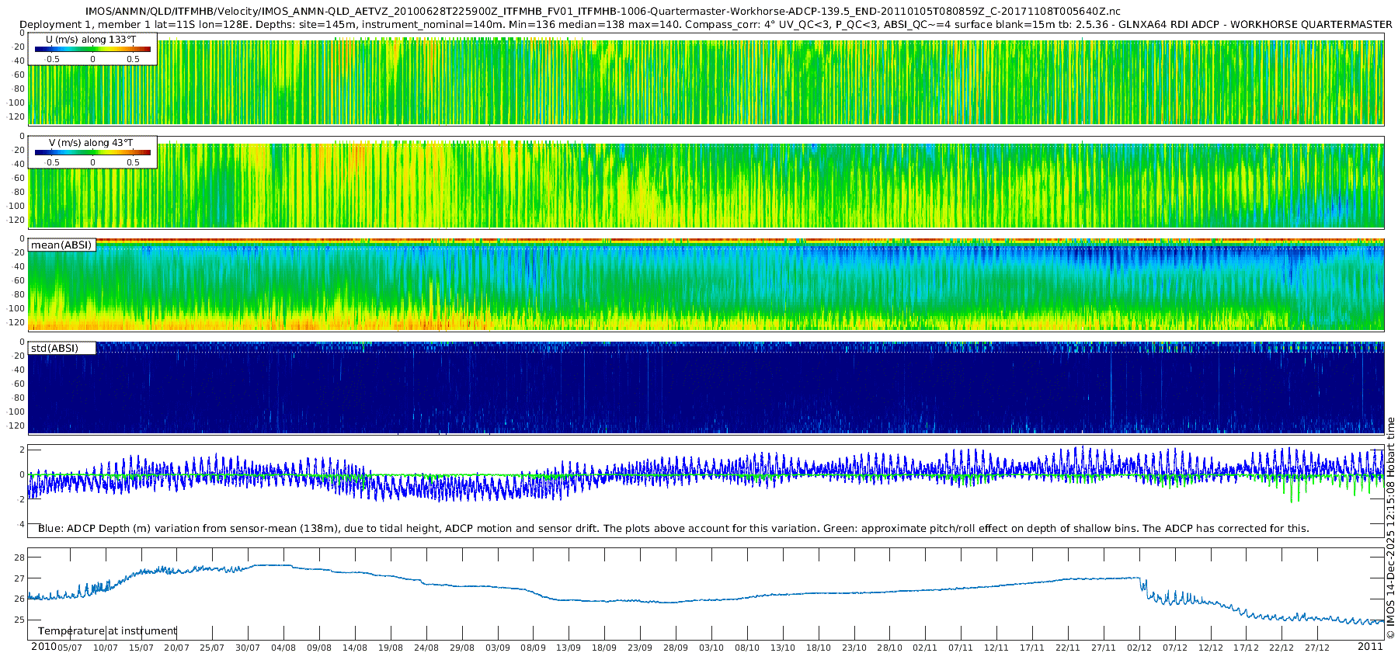Screen dimensions: 1398x660
Task: Click the file path title at the top
Action: tap(603, 12)
